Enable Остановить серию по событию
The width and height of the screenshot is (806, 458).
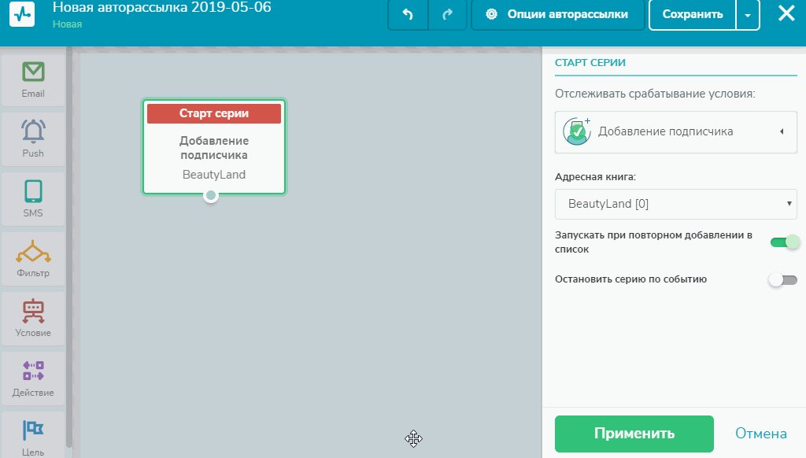click(x=782, y=279)
